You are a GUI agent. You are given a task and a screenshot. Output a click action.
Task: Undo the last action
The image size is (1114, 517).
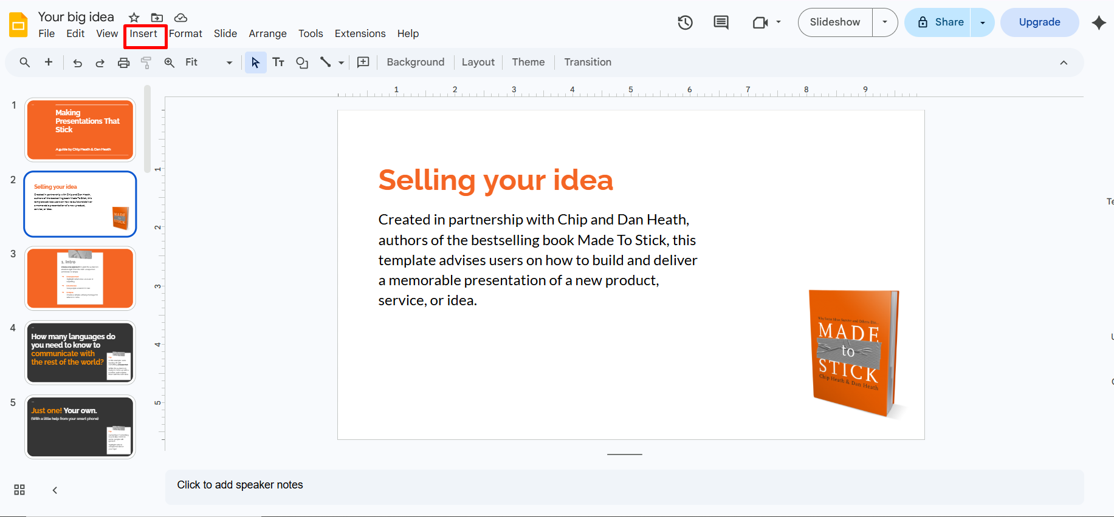pos(77,63)
